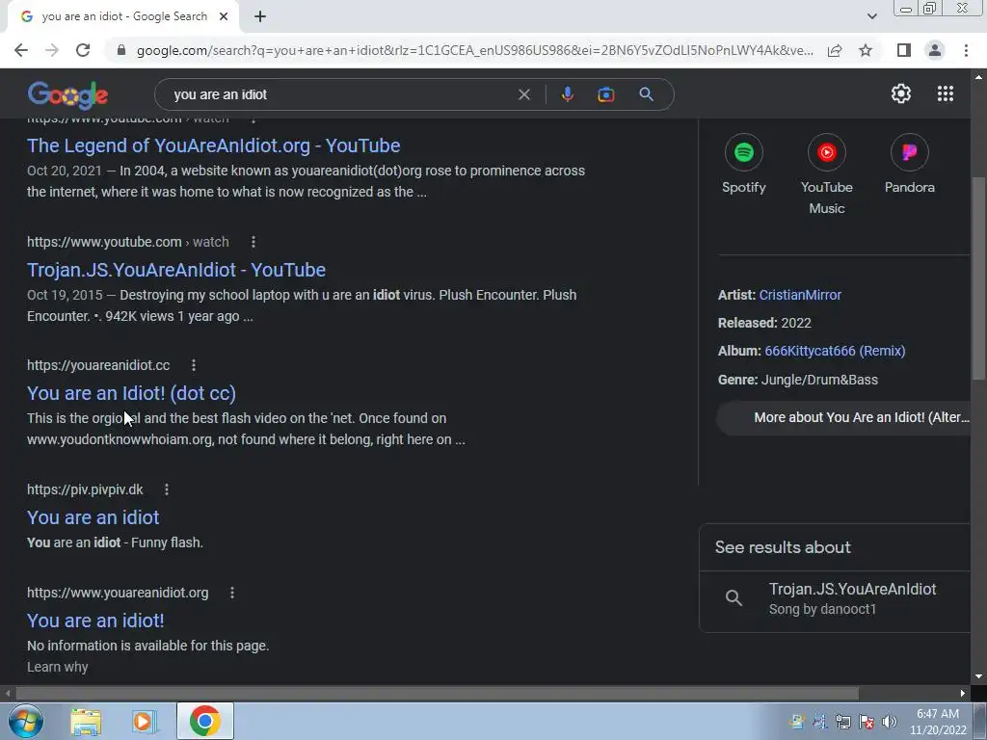Click the address bar URL
This screenshot has height=740, width=987.
click(x=474, y=50)
